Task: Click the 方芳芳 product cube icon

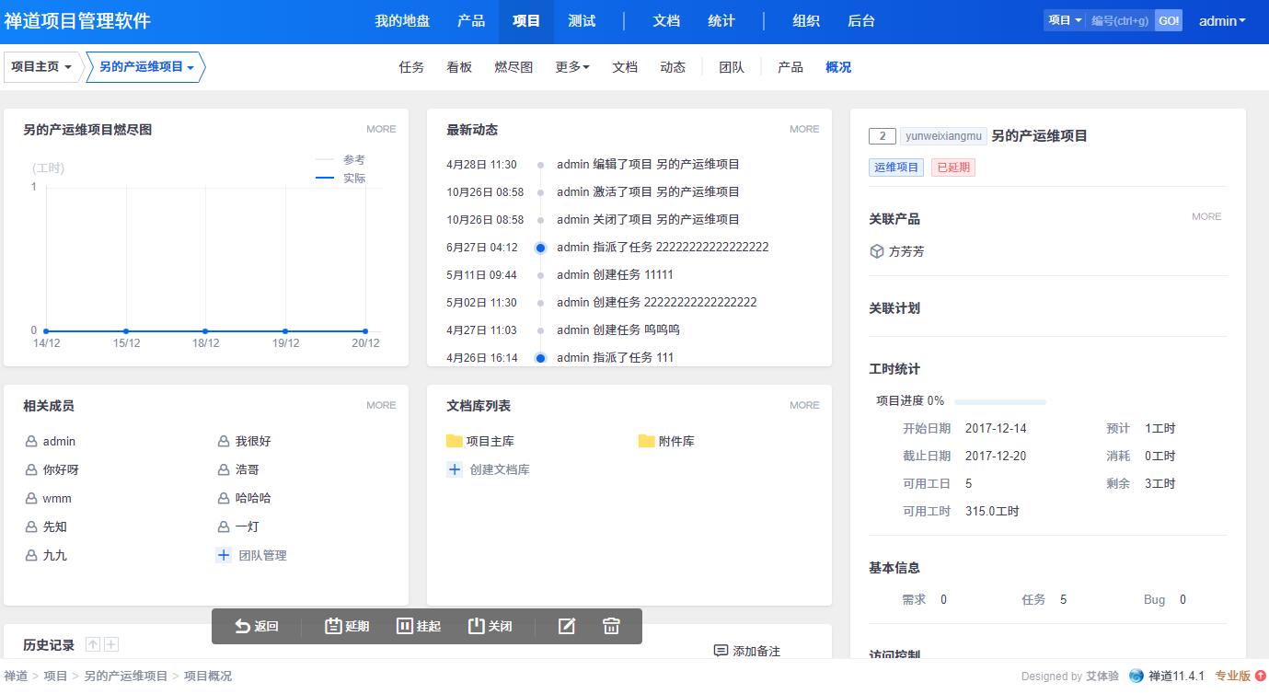Action: [x=877, y=251]
